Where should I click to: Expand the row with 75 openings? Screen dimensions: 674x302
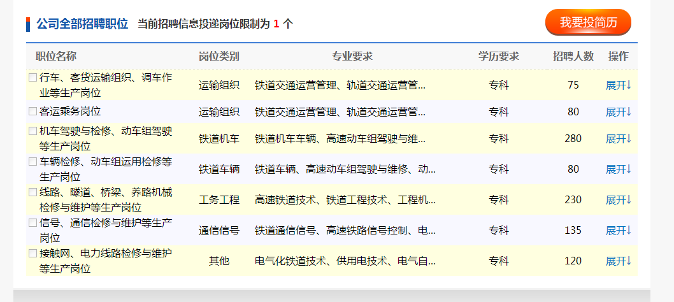coord(617,85)
